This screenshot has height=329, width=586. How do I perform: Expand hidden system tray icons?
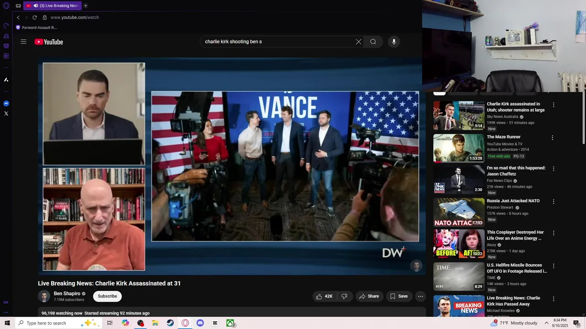tap(547, 323)
